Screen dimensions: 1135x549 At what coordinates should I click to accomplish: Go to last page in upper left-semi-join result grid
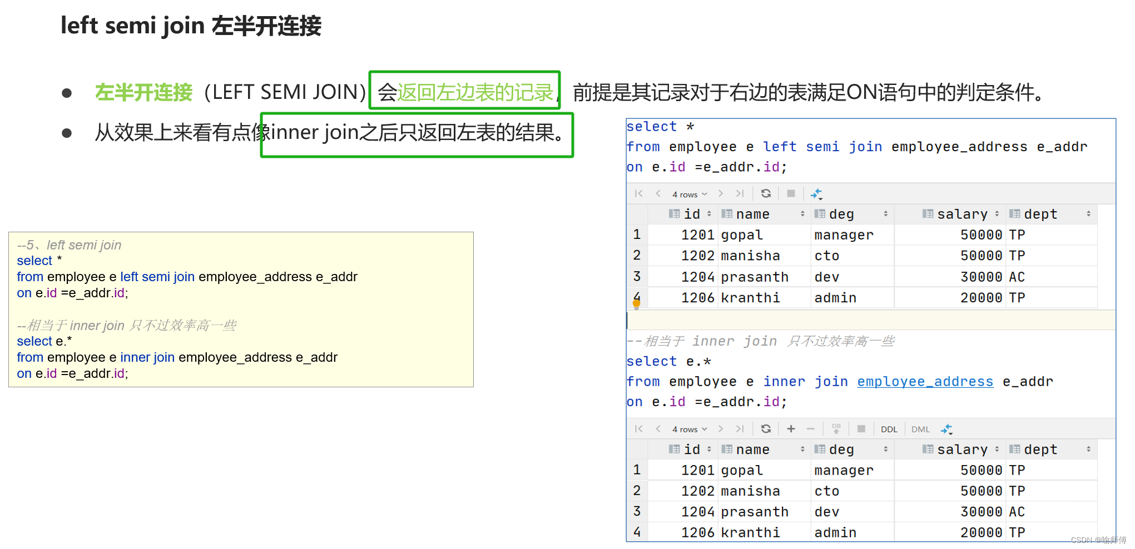tap(740, 193)
